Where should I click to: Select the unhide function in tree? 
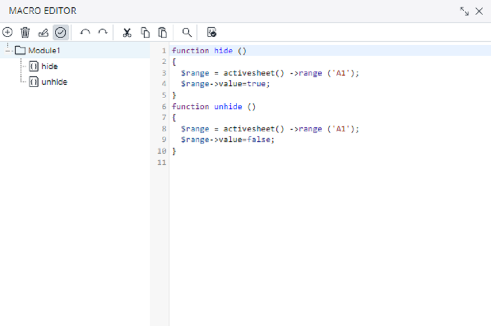(x=54, y=82)
